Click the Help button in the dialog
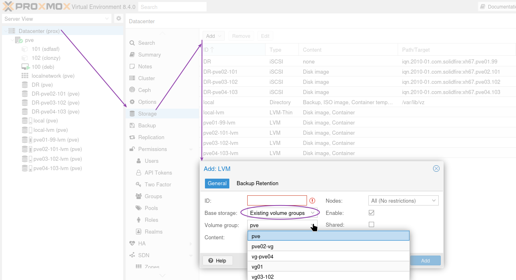This screenshot has height=280, width=516. [218, 260]
